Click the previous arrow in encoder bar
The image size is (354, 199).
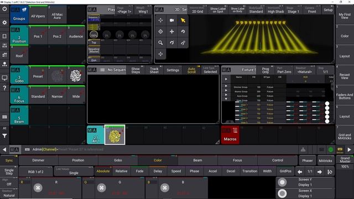click(x=300, y=172)
